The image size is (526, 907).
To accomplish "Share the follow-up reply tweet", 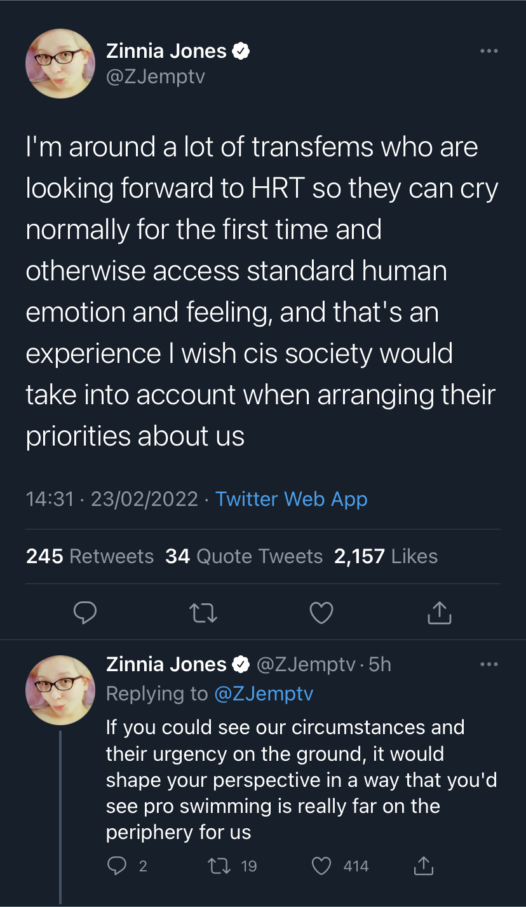I will pyautogui.click(x=423, y=866).
